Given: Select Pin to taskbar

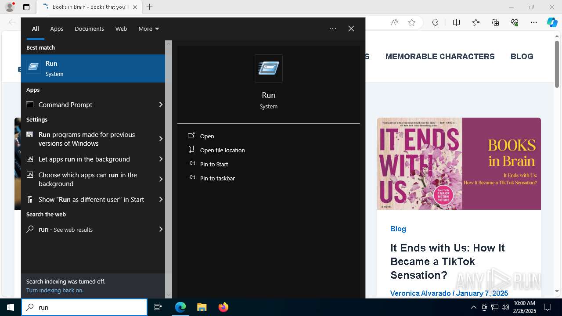Looking at the screenshot, I should [x=217, y=178].
